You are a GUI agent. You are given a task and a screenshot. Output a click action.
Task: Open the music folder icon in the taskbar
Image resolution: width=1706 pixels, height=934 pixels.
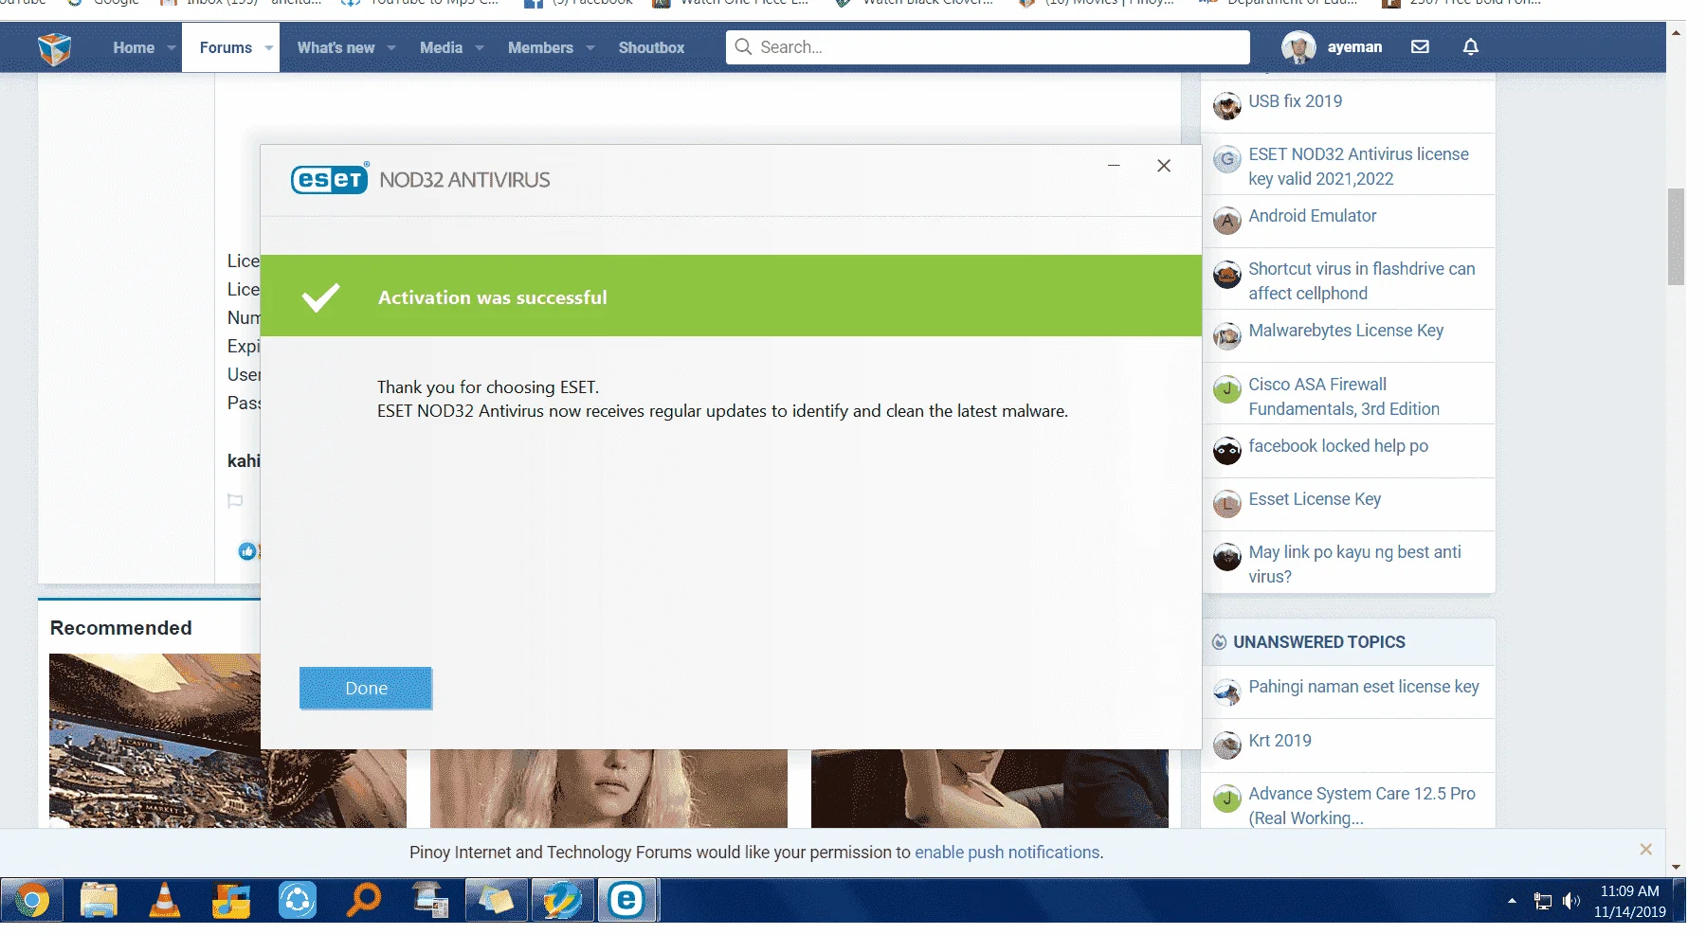(x=231, y=900)
